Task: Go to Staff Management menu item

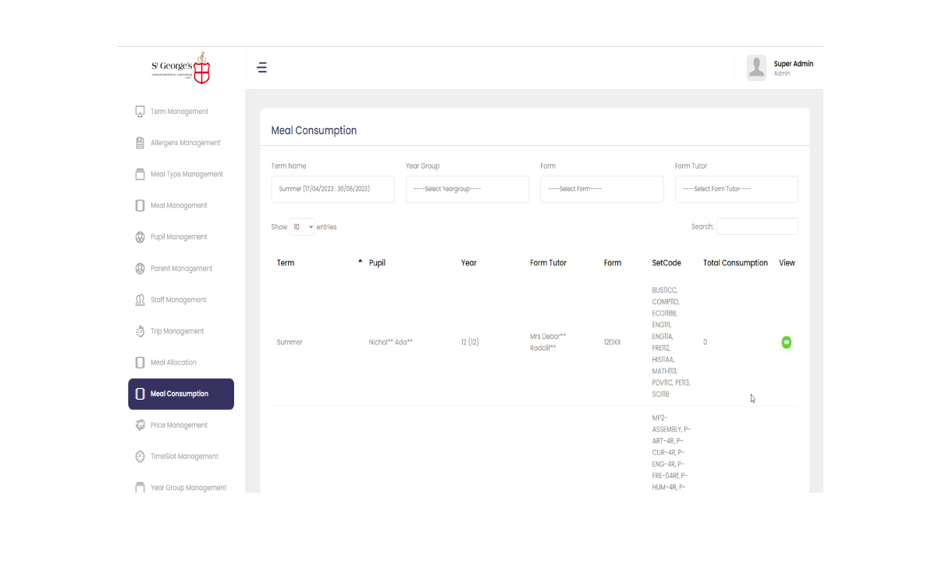Action: coord(178,300)
